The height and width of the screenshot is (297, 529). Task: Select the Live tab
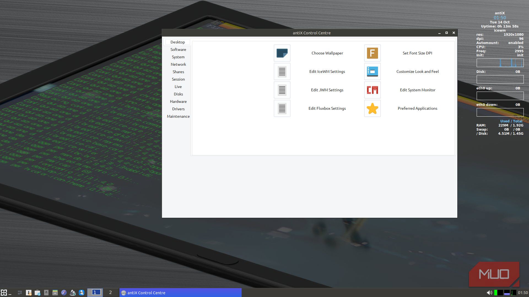pyautogui.click(x=178, y=87)
